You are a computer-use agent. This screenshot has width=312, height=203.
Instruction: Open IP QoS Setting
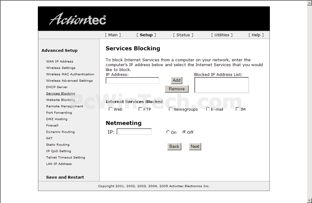click(59, 151)
